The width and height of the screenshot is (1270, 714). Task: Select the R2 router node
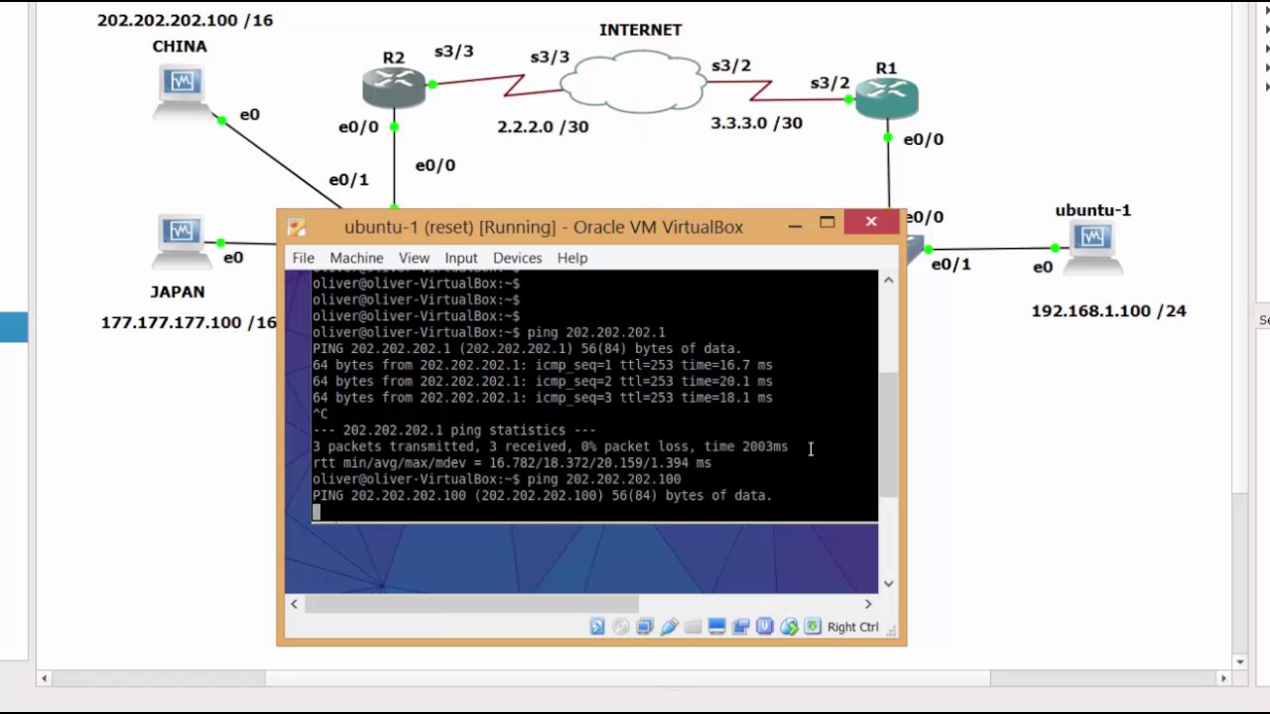394,88
